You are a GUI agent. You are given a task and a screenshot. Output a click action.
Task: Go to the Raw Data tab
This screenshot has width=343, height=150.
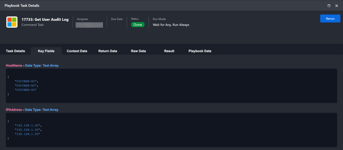(x=138, y=51)
